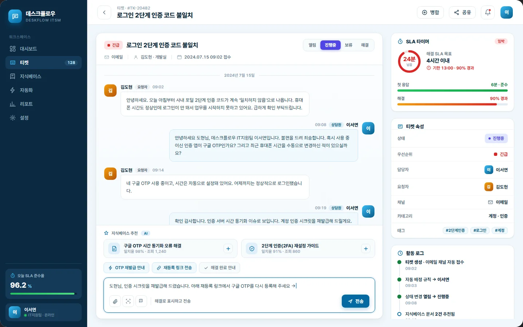Open 티켓 in the sidebar

pyautogui.click(x=43, y=63)
